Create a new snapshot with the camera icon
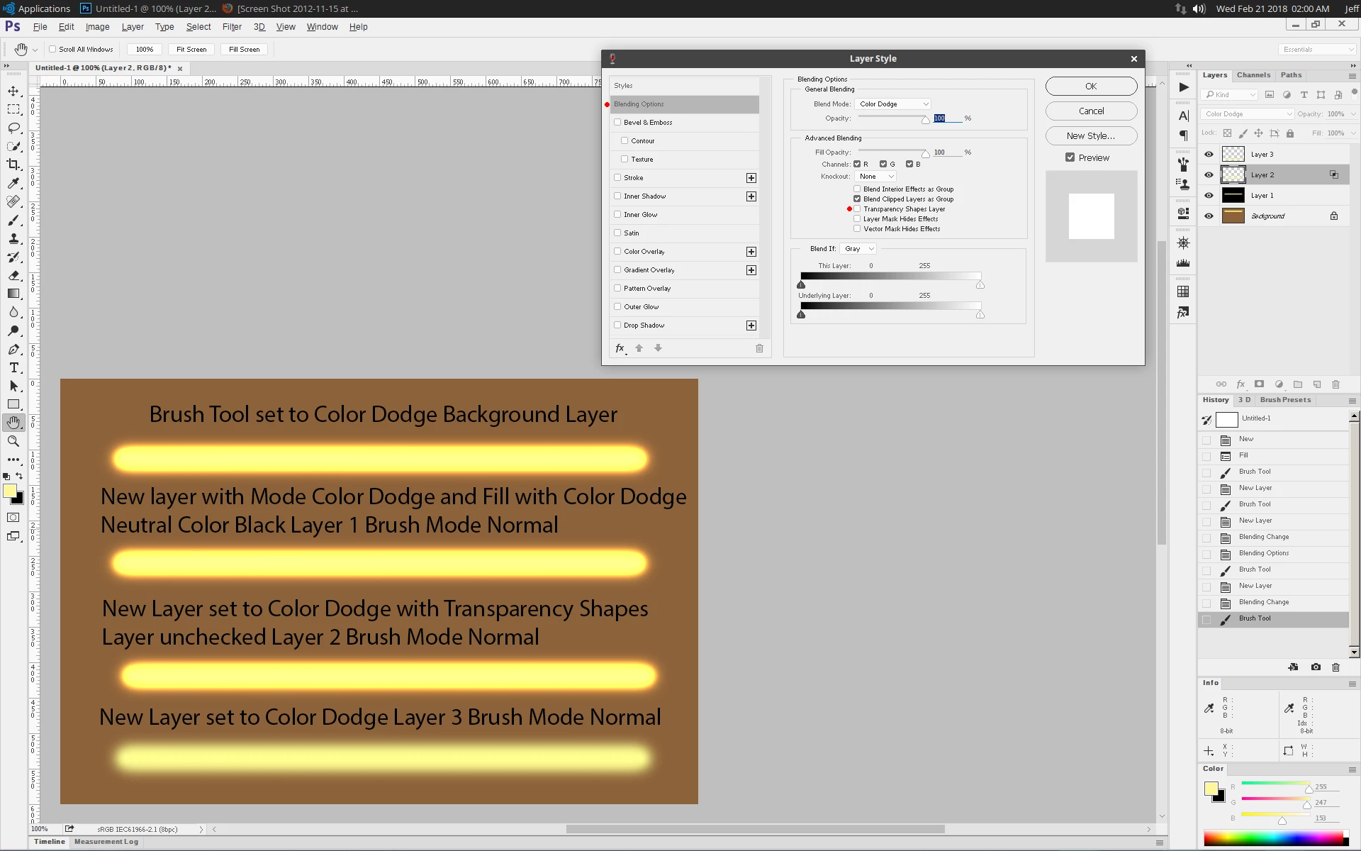 point(1316,667)
